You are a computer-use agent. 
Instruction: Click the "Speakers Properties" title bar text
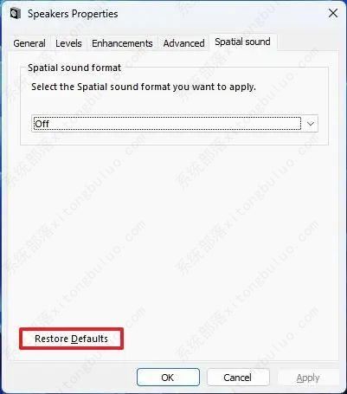(x=73, y=14)
